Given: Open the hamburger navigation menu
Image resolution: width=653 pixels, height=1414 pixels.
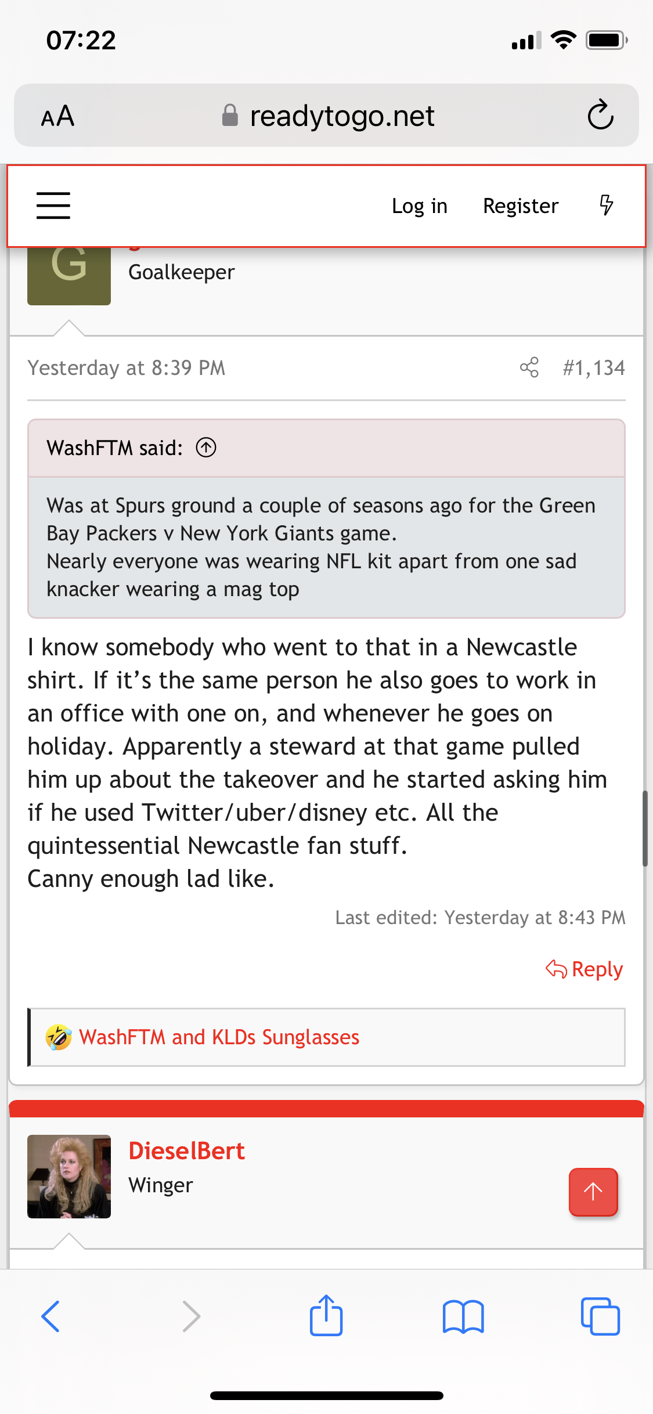Looking at the screenshot, I should pyautogui.click(x=53, y=205).
